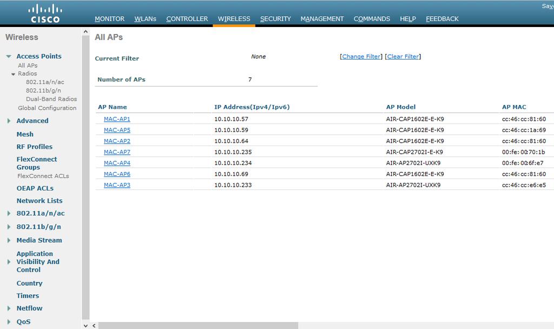Open FlexConnect Groups sidebar section

[x=37, y=163]
